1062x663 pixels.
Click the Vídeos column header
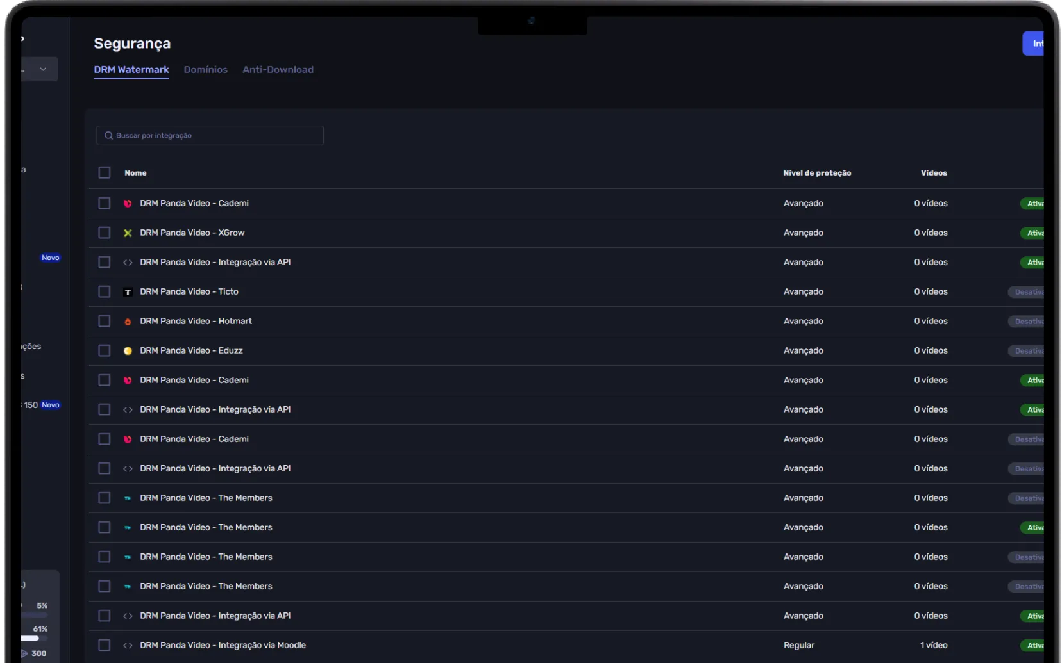(x=934, y=173)
